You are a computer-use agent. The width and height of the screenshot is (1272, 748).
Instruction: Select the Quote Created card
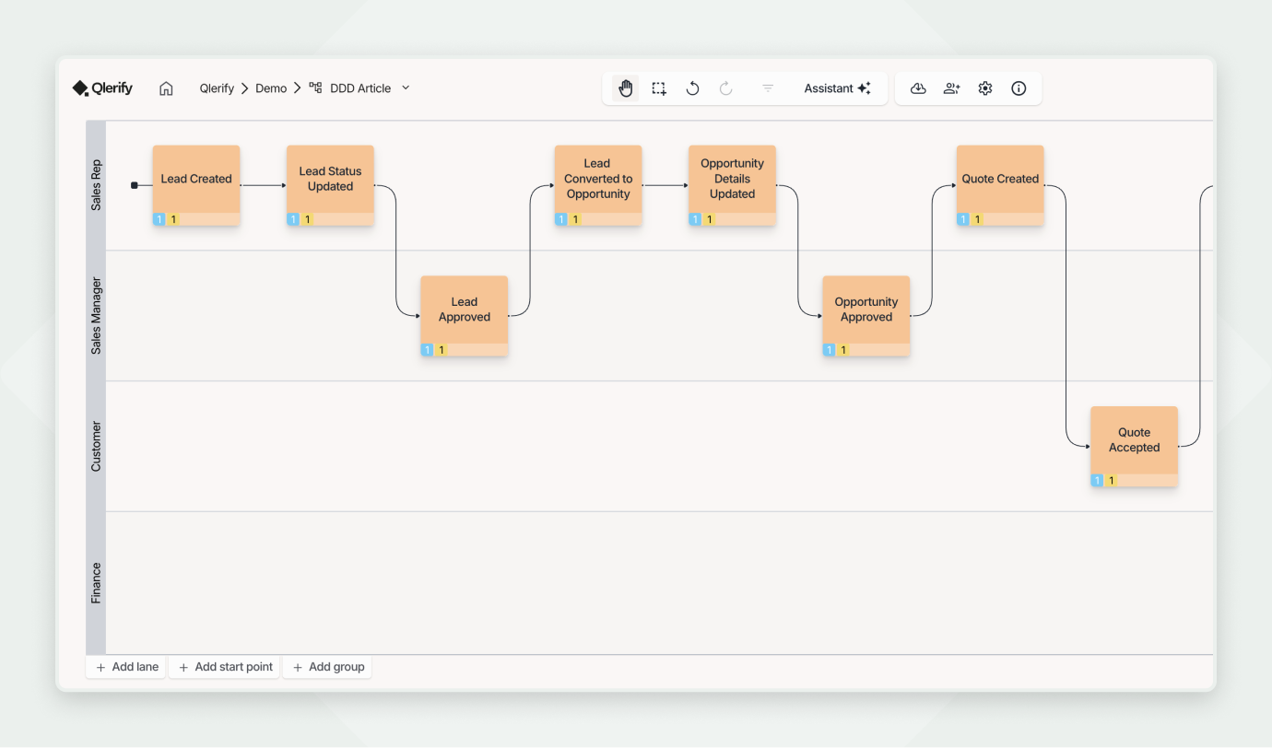tap(1000, 185)
